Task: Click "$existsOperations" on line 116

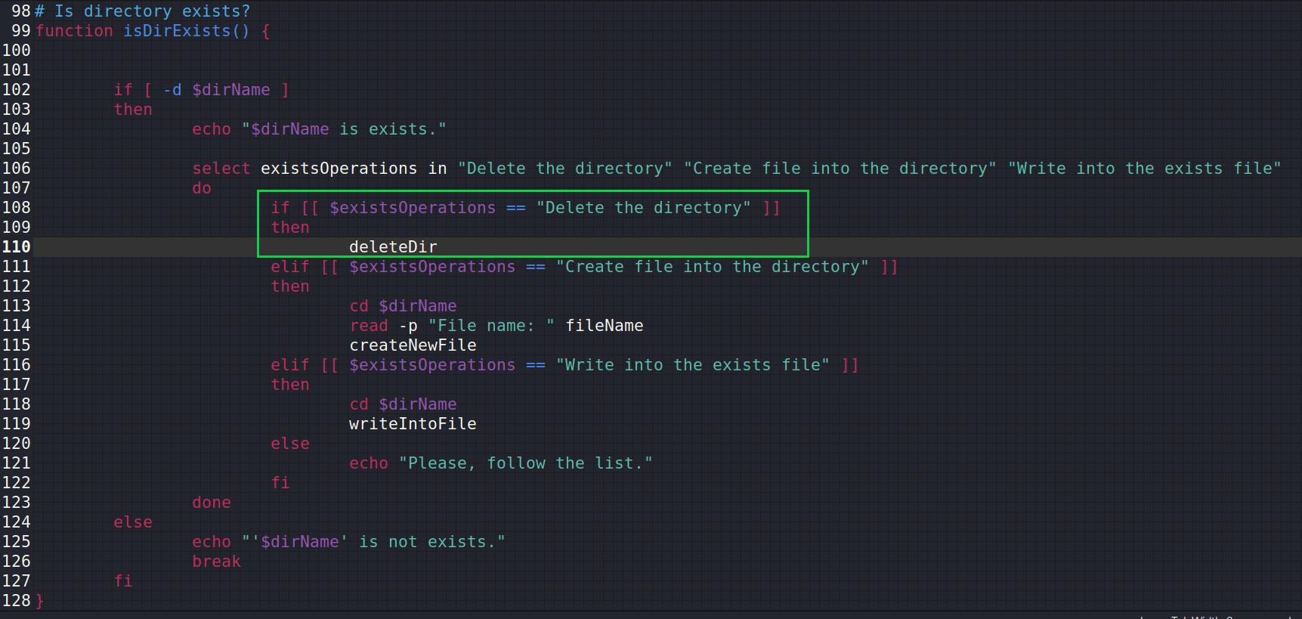Action: (432, 365)
